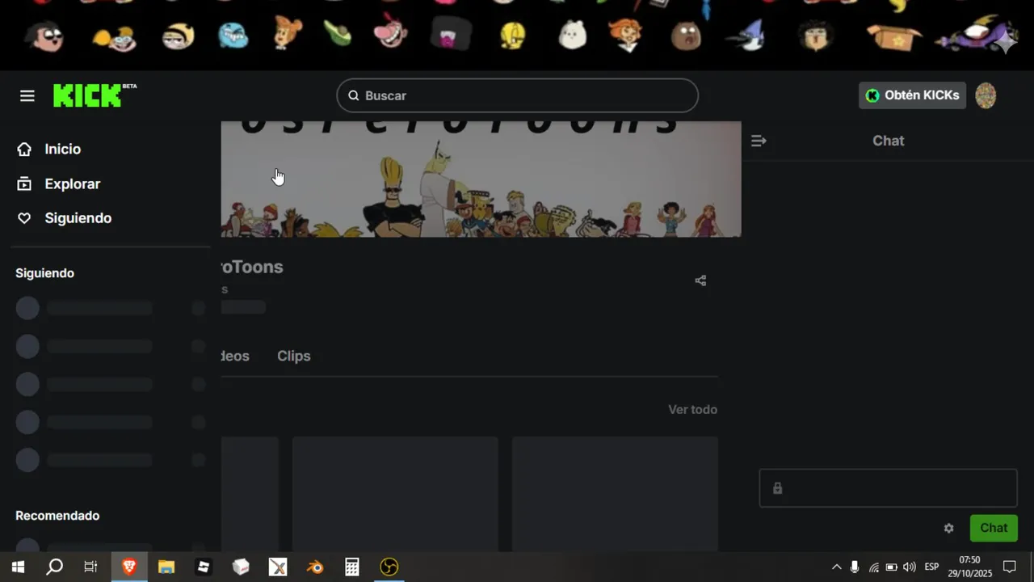Click the Brave browser taskbar icon
1034x582 pixels.
(x=129, y=567)
